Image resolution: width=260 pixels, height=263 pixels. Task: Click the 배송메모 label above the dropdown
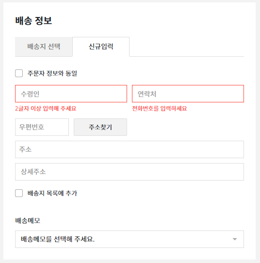(x=28, y=221)
